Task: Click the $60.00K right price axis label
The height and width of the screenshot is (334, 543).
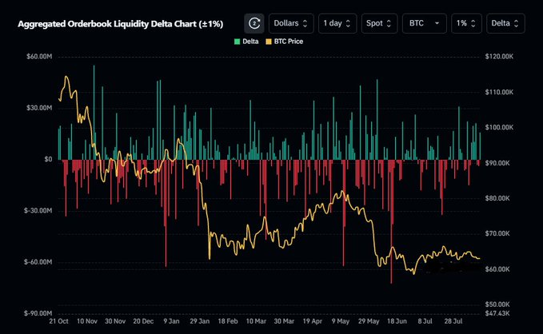Action: pos(497,269)
